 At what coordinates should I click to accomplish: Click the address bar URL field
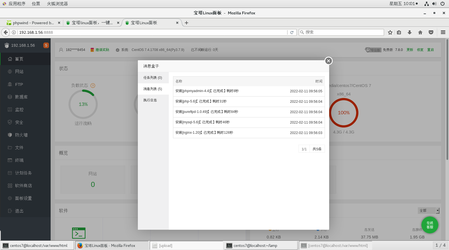(152, 32)
